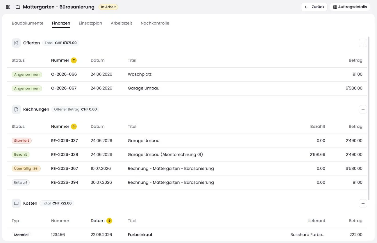Open offer O-2026-067

[64, 88]
